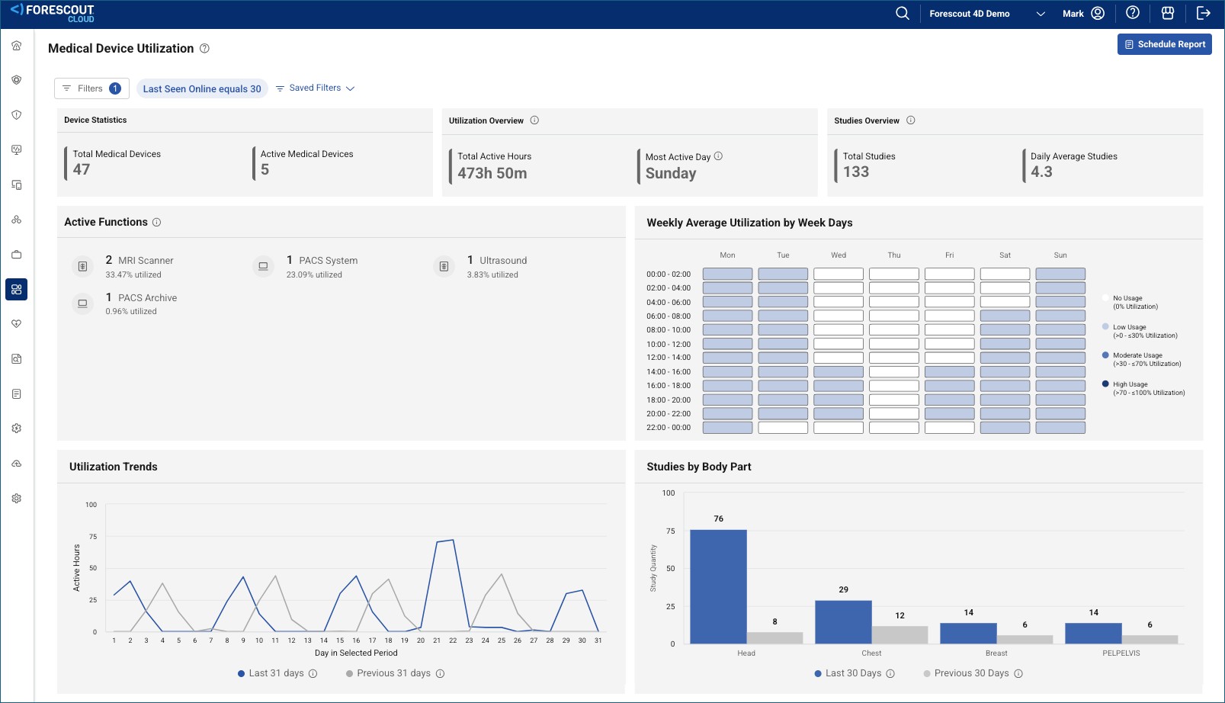Click the Schedule Report button

[x=1164, y=44]
